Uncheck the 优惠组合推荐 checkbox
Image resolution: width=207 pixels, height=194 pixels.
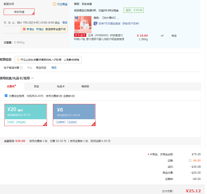[6, 96]
